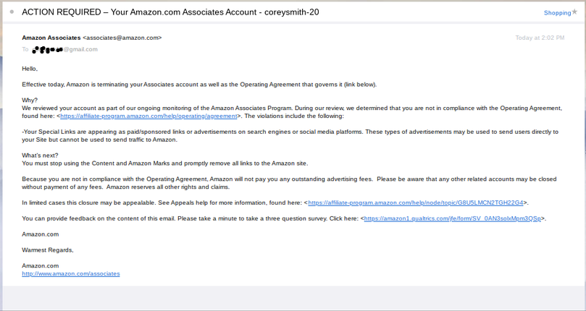The width and height of the screenshot is (586, 311).
Task: Click the "Why?" heading text
Action: (x=30, y=101)
